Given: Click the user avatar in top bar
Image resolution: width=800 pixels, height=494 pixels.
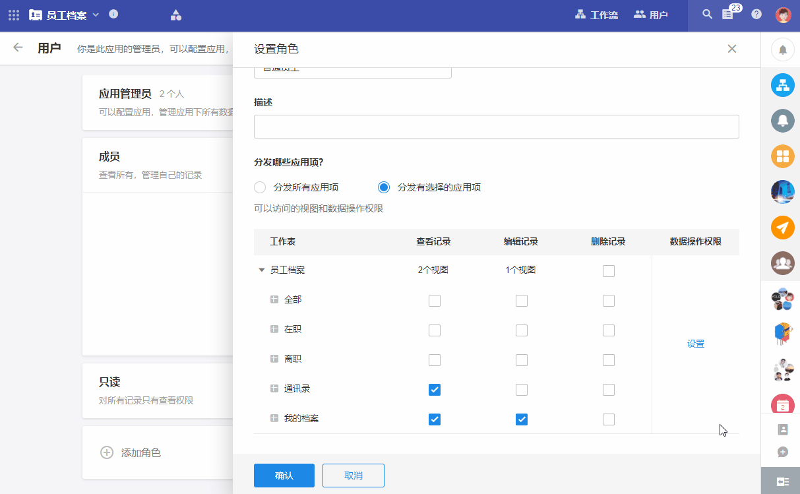Looking at the screenshot, I should point(783,15).
